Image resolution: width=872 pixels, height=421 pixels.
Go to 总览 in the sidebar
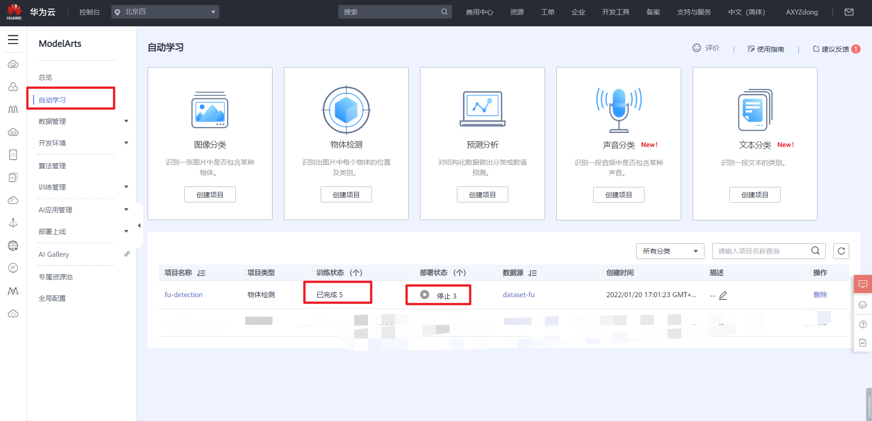45,77
